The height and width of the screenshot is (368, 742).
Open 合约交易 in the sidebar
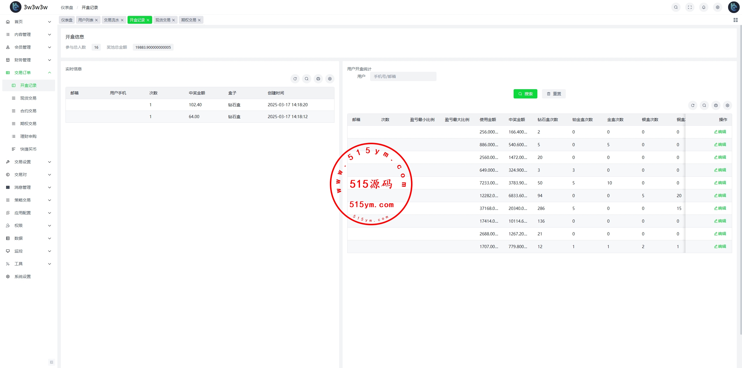coord(28,111)
